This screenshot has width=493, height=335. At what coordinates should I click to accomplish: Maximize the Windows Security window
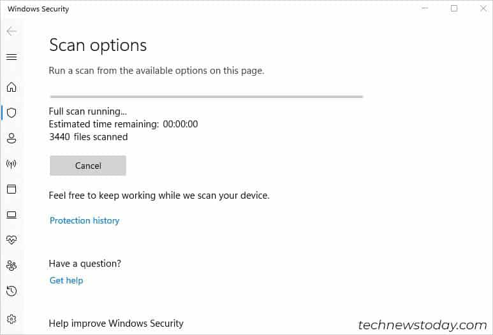coord(454,8)
